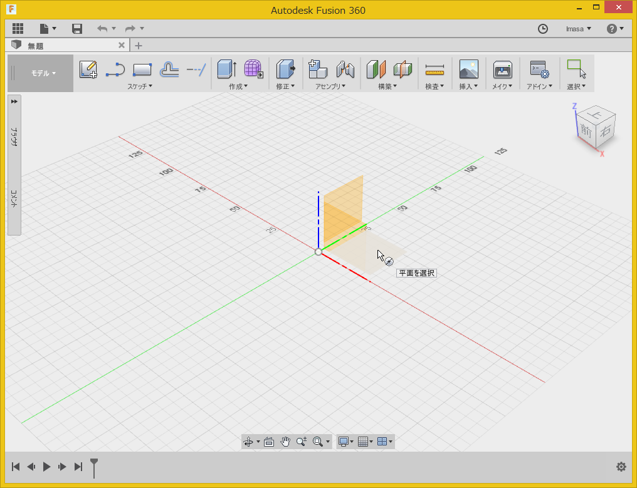Image resolution: width=637 pixels, height=488 pixels.
Task: Click the 前 face of the view cube
Action: (586, 130)
